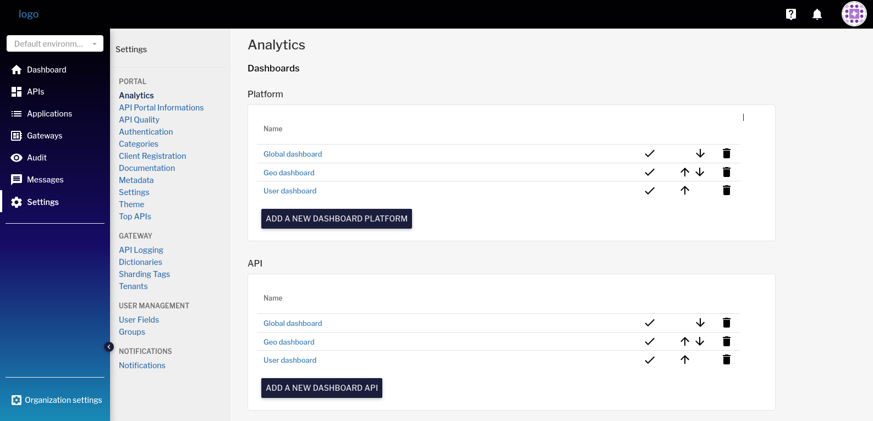Click the user avatar in top bar
Image resolution: width=873 pixels, height=421 pixels.
(x=854, y=14)
